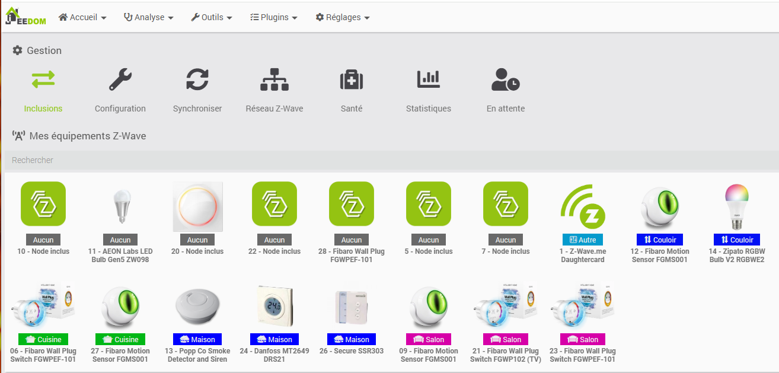Open the Outils dropdown menu
The width and height of the screenshot is (779, 373).
pos(211,18)
